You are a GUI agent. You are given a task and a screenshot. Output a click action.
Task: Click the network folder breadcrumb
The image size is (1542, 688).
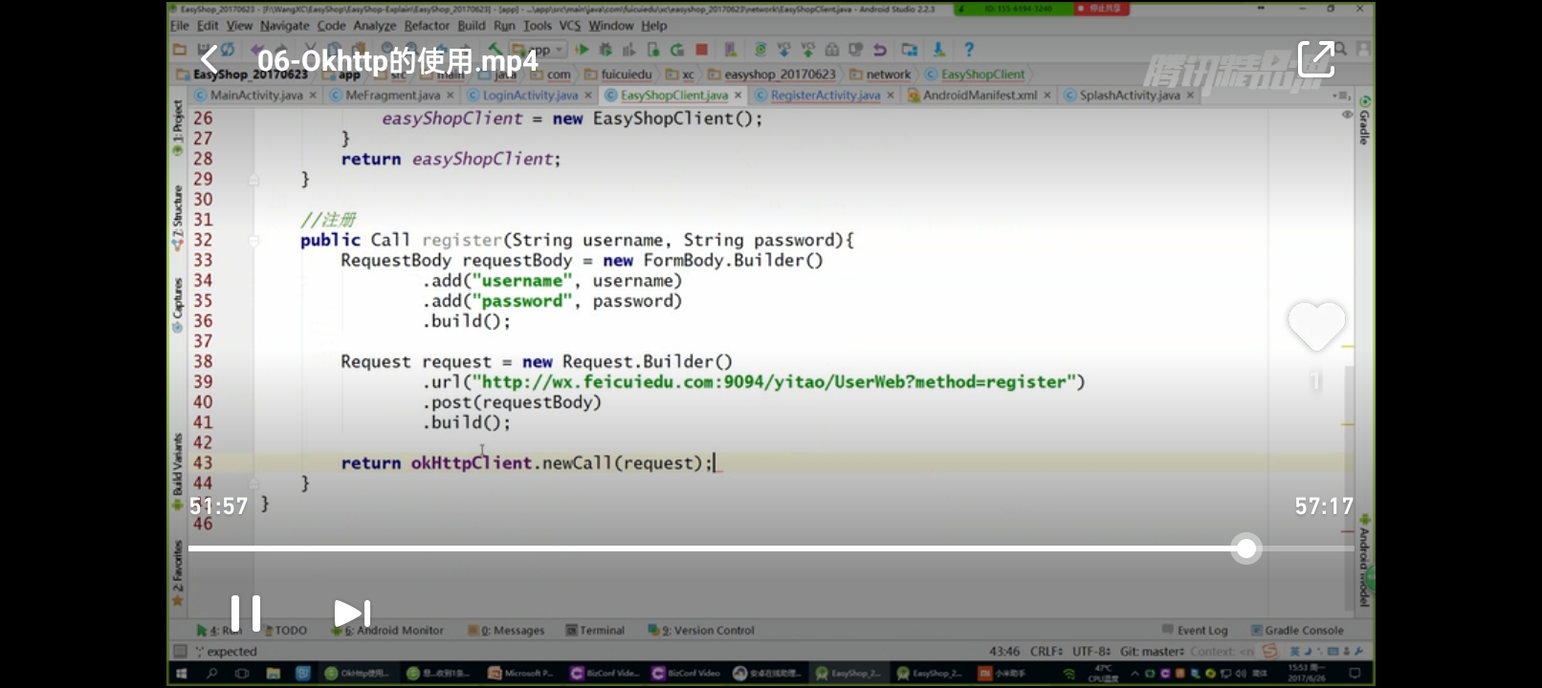(x=880, y=75)
